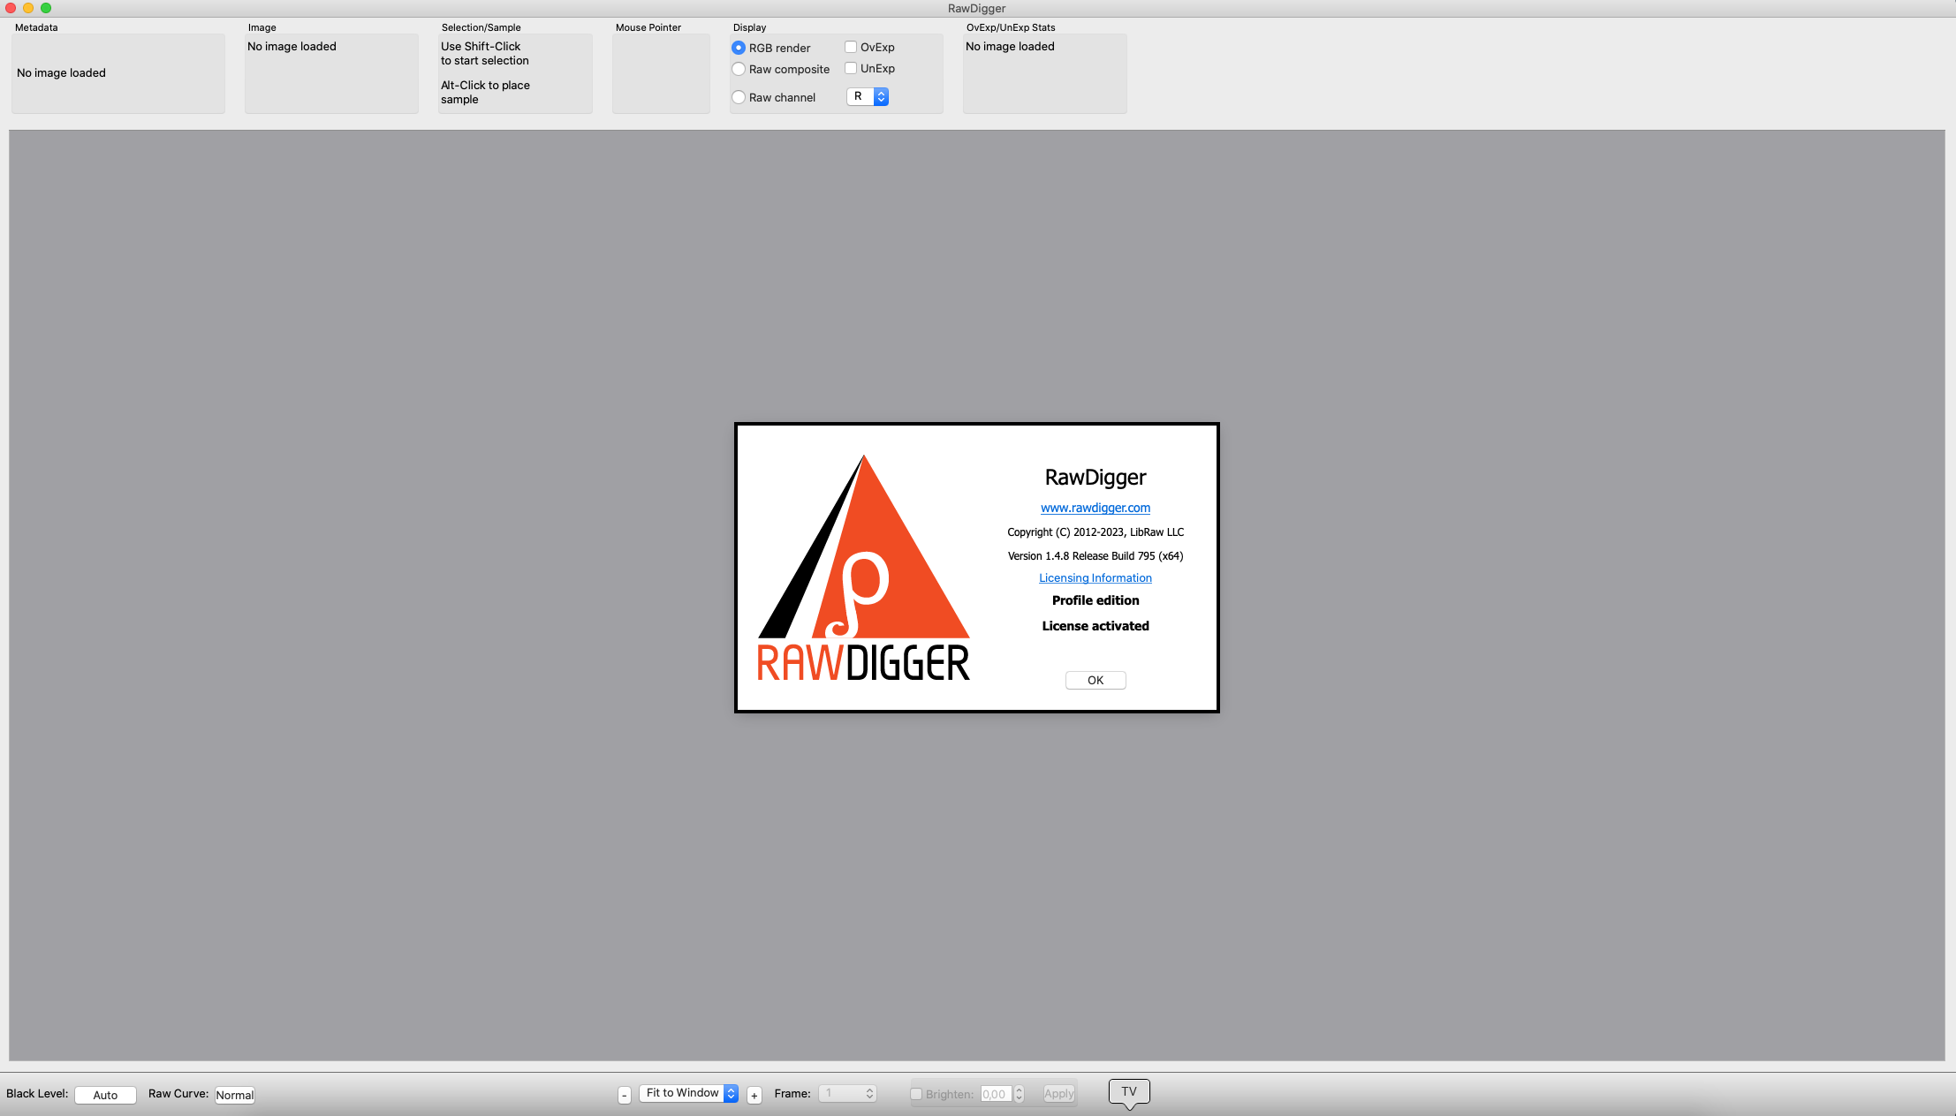Click the 'License activated' text

(x=1096, y=626)
